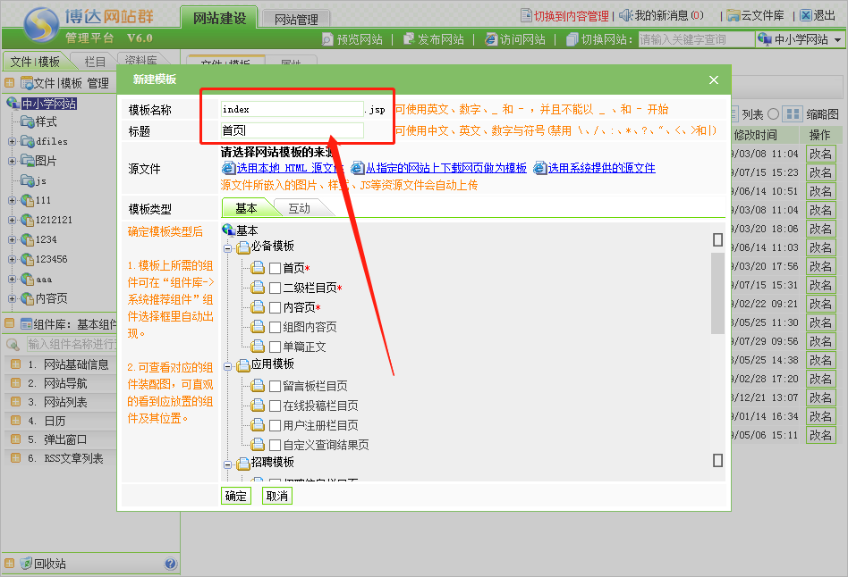
Task: Open my new messages icon
Action: coord(626,15)
